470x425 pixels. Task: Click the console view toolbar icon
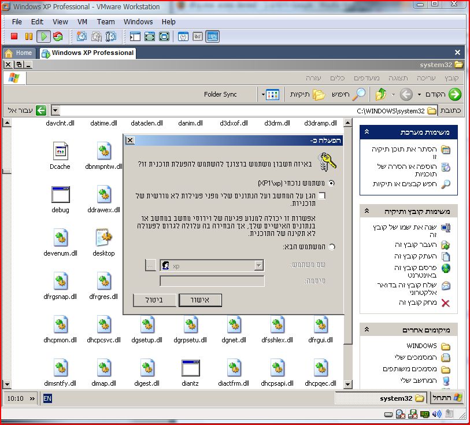(213, 36)
